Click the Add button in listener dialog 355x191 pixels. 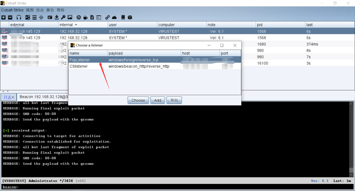pyautogui.click(x=158, y=100)
